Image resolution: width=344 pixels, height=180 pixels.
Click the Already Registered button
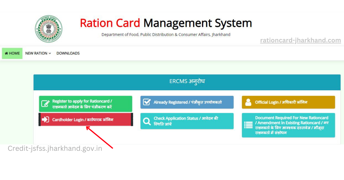[x=187, y=102]
